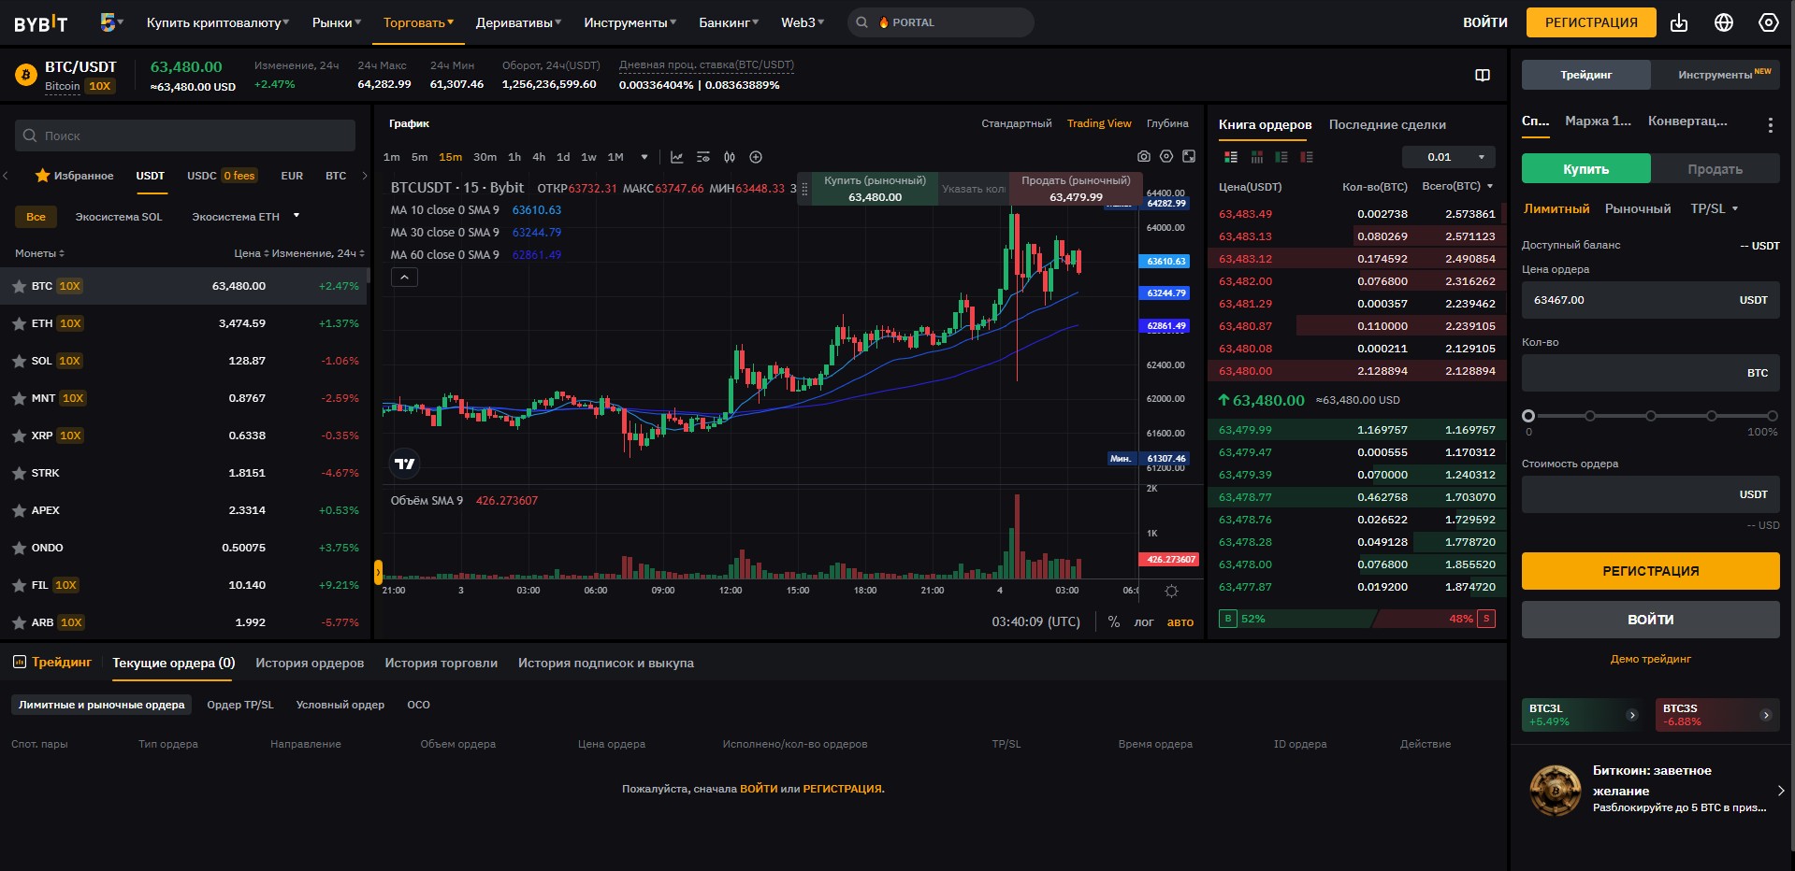Screen dimensions: 1795x871
Task: Open the chart display settings icon
Action: tap(703, 157)
